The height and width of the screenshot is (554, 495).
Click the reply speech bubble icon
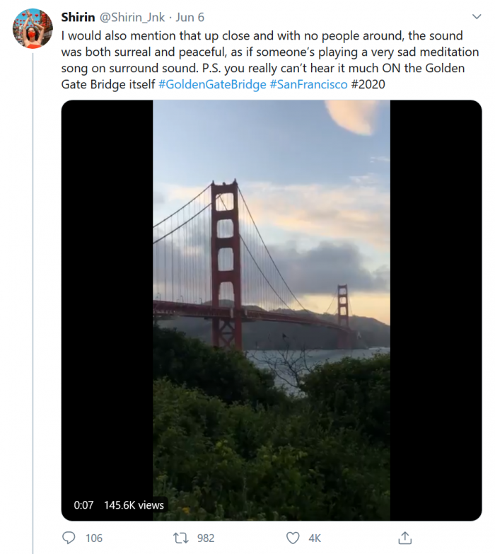click(x=69, y=538)
